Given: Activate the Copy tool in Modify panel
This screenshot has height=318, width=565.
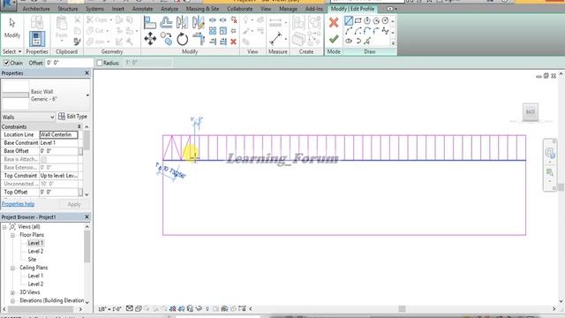Looking at the screenshot, I should (166, 39).
